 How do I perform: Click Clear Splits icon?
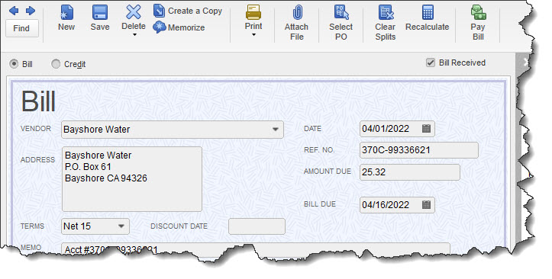point(386,13)
